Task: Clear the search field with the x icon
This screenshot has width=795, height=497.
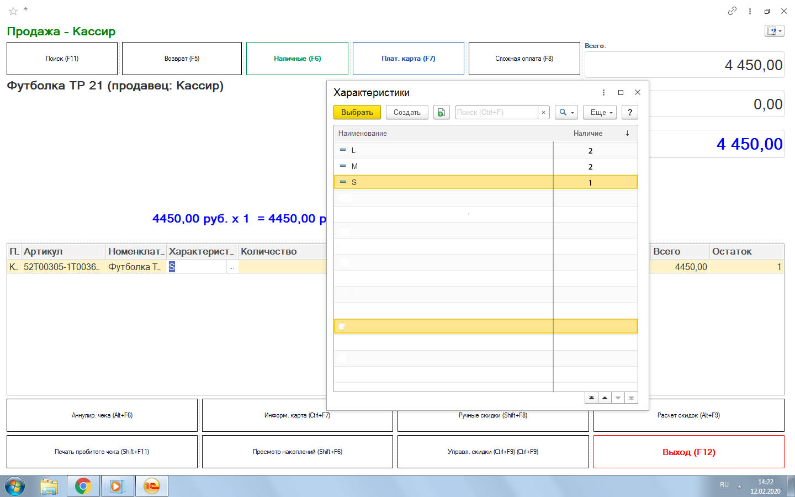Action: click(x=544, y=113)
